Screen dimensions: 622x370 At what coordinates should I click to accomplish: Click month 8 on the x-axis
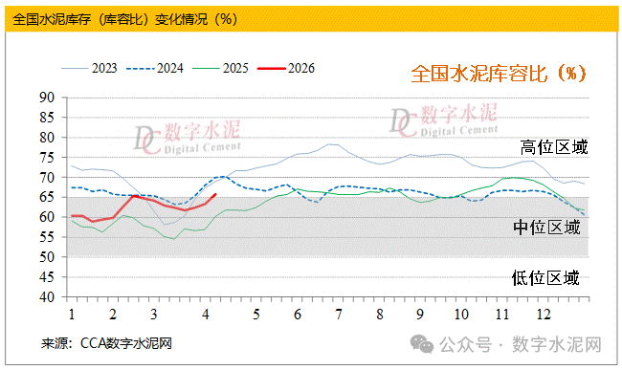coord(380,315)
